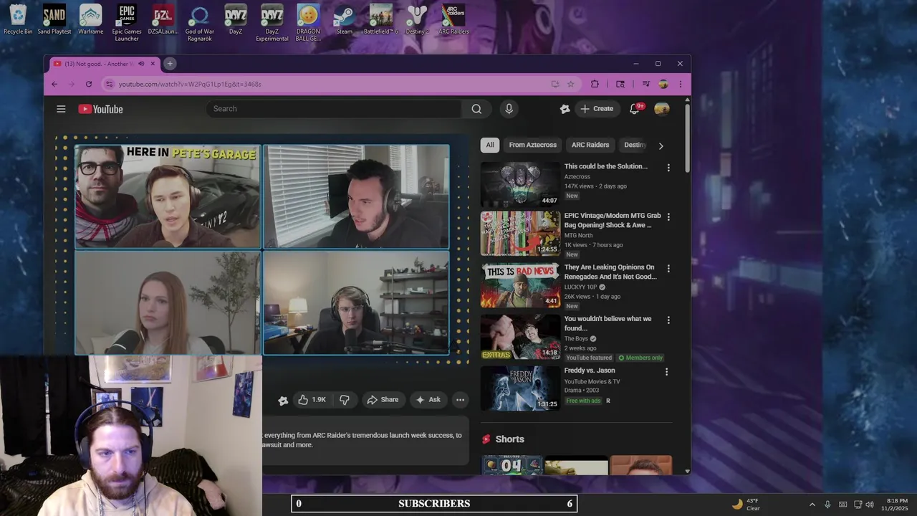Launch ARC Raiders desktop shortcut
The image size is (917, 516).
coord(453,20)
